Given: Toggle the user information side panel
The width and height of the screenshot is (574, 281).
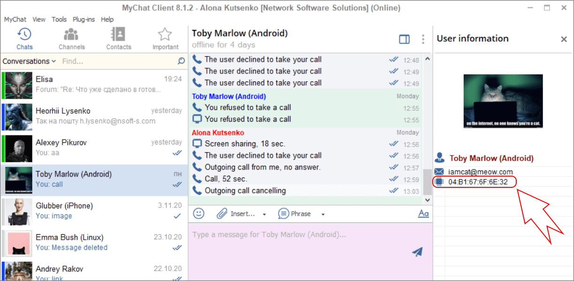Looking at the screenshot, I should point(404,39).
